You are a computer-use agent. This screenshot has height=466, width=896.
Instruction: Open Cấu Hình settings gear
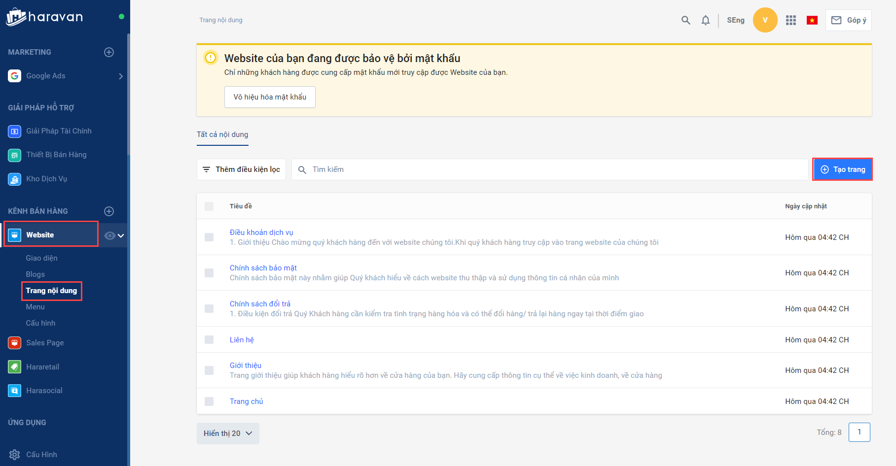15,455
